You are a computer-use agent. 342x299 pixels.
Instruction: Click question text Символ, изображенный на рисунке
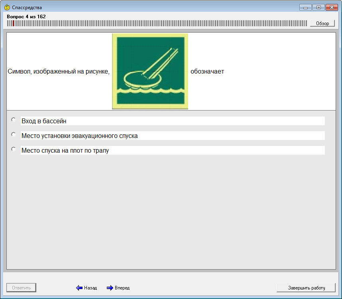59,72
